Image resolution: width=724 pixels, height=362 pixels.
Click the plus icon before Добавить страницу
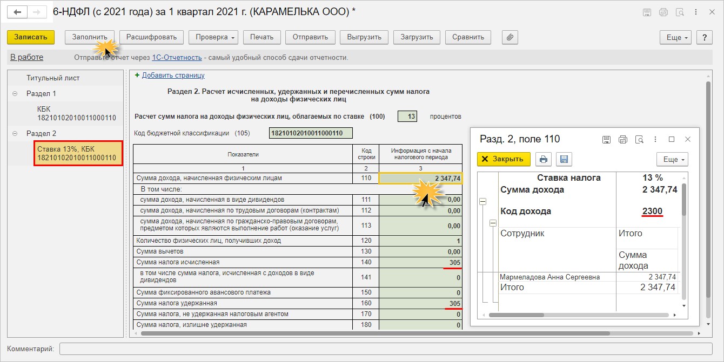(137, 76)
